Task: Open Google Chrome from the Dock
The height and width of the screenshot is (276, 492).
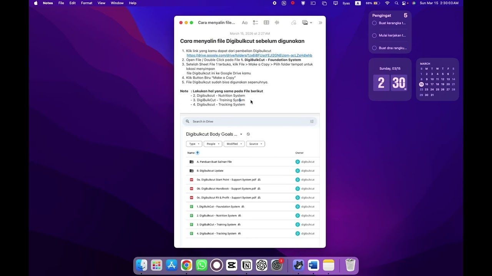Action: (186, 265)
